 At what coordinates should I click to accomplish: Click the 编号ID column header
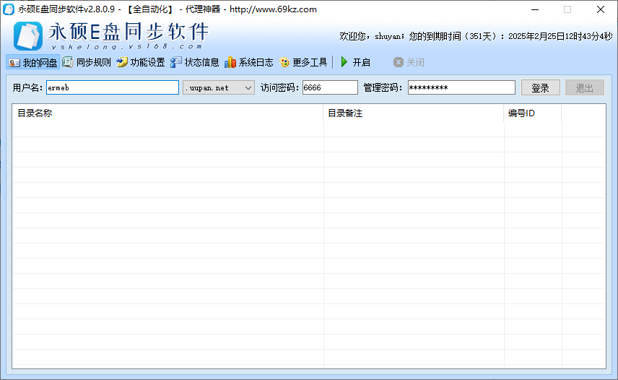532,113
